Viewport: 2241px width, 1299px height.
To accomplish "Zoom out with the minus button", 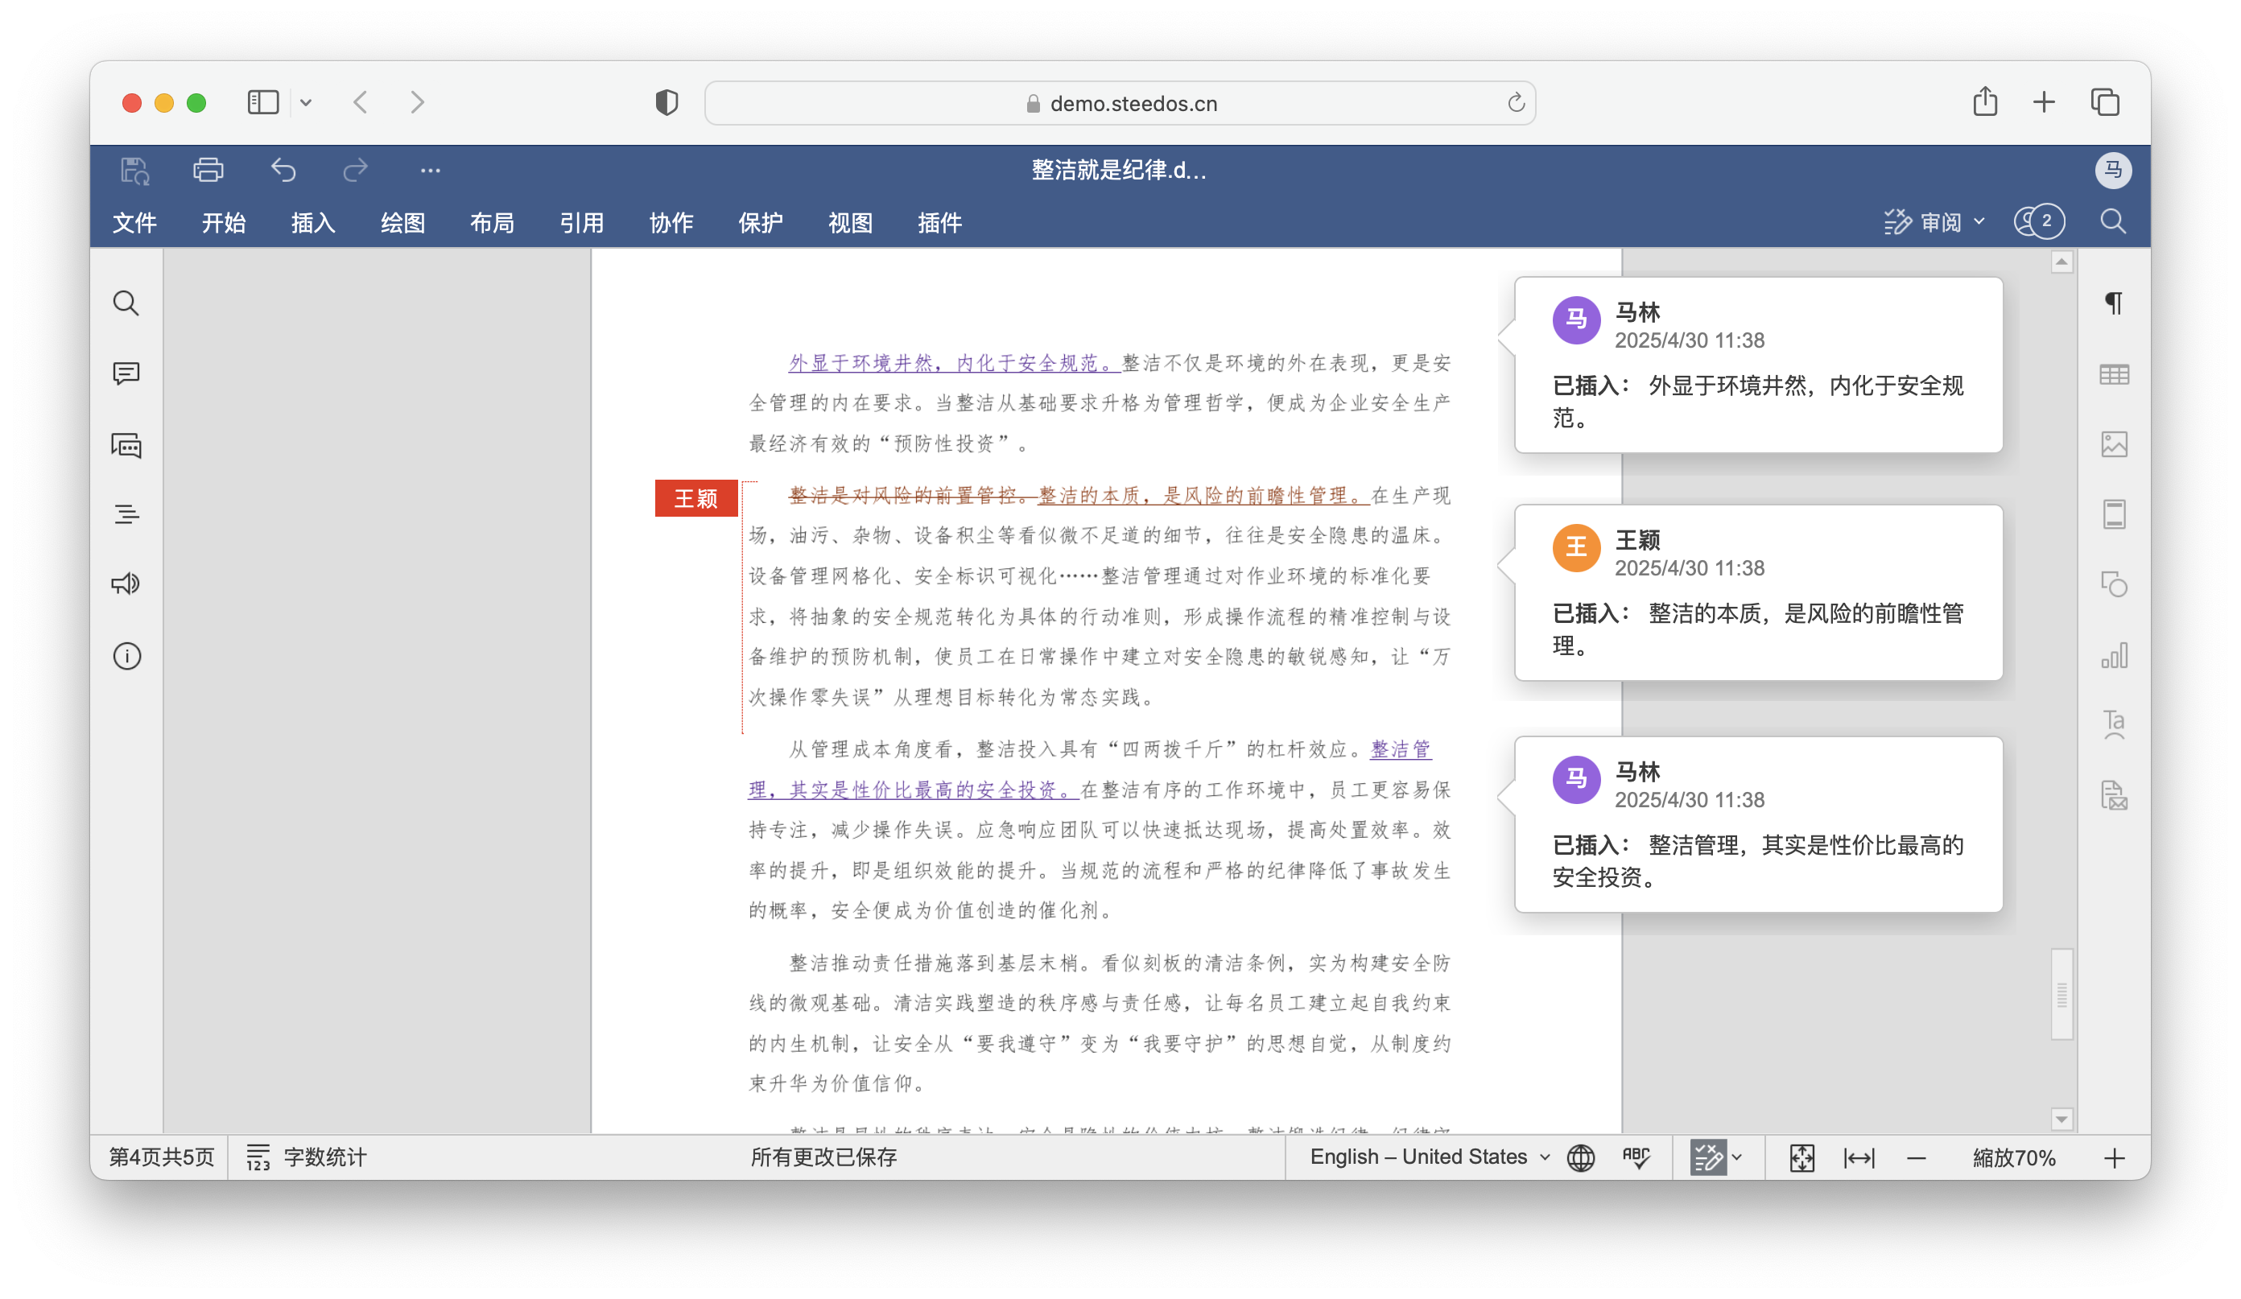I will pyautogui.click(x=1917, y=1157).
